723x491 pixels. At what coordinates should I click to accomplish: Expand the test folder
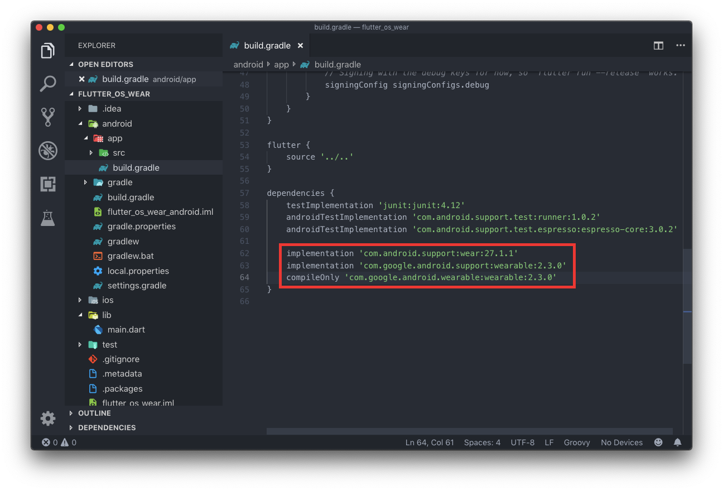[80, 345]
